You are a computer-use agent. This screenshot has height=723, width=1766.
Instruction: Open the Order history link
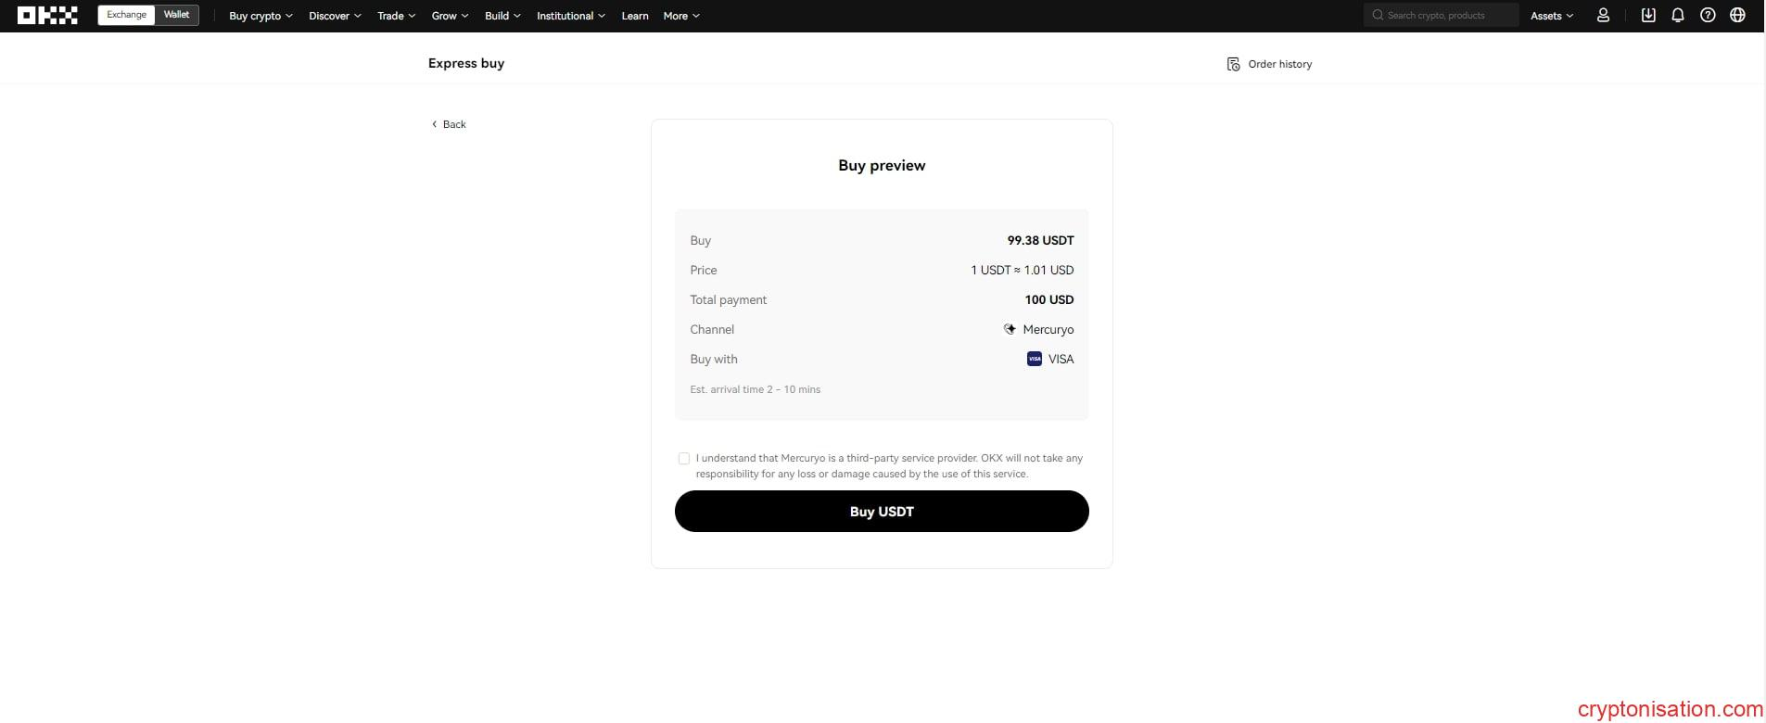[x=1279, y=64]
